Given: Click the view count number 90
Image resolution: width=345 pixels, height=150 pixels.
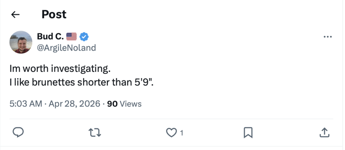Looking at the screenshot, I should click(112, 104).
